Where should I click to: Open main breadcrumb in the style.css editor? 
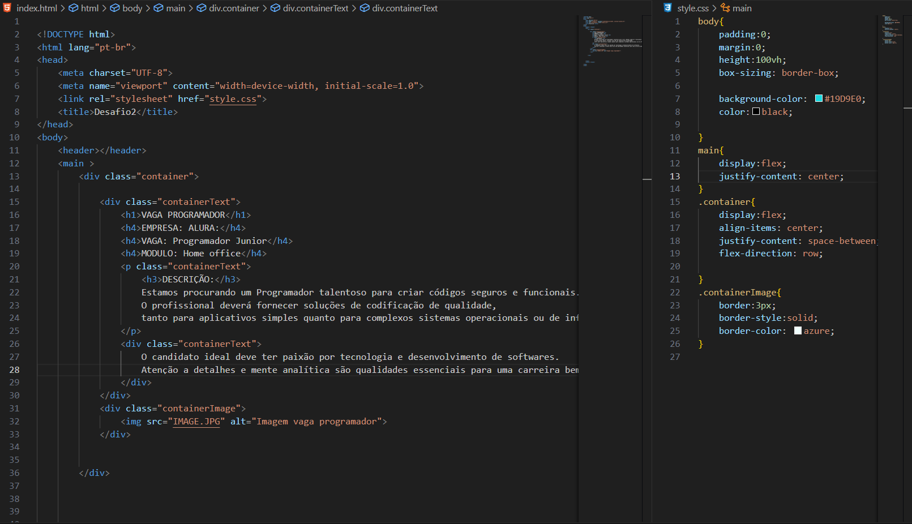click(x=742, y=8)
